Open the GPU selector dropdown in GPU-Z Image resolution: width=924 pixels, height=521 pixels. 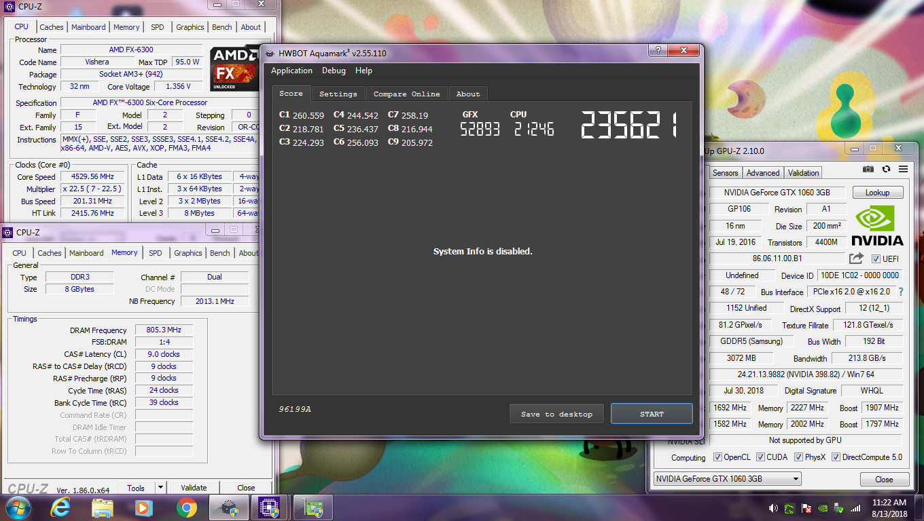click(727, 479)
